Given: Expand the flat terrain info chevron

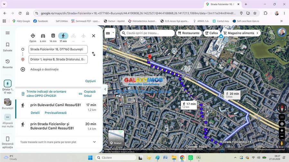Looking at the screenshot, I should (x=94, y=142).
